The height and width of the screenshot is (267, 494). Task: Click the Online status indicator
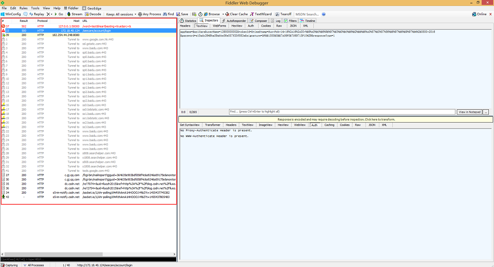pyautogui.click(x=479, y=14)
